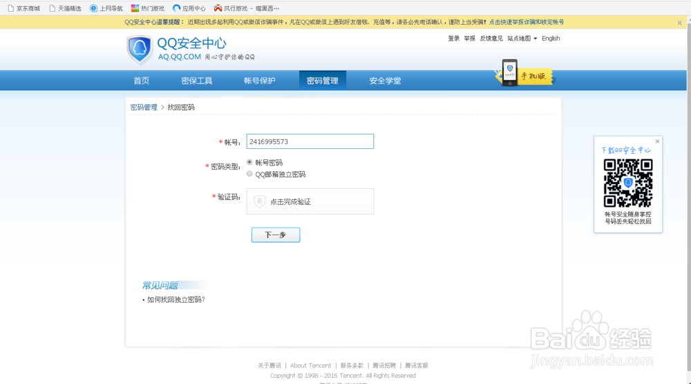
Task: Open the 热门游戏 bookmark
Action: [148, 8]
